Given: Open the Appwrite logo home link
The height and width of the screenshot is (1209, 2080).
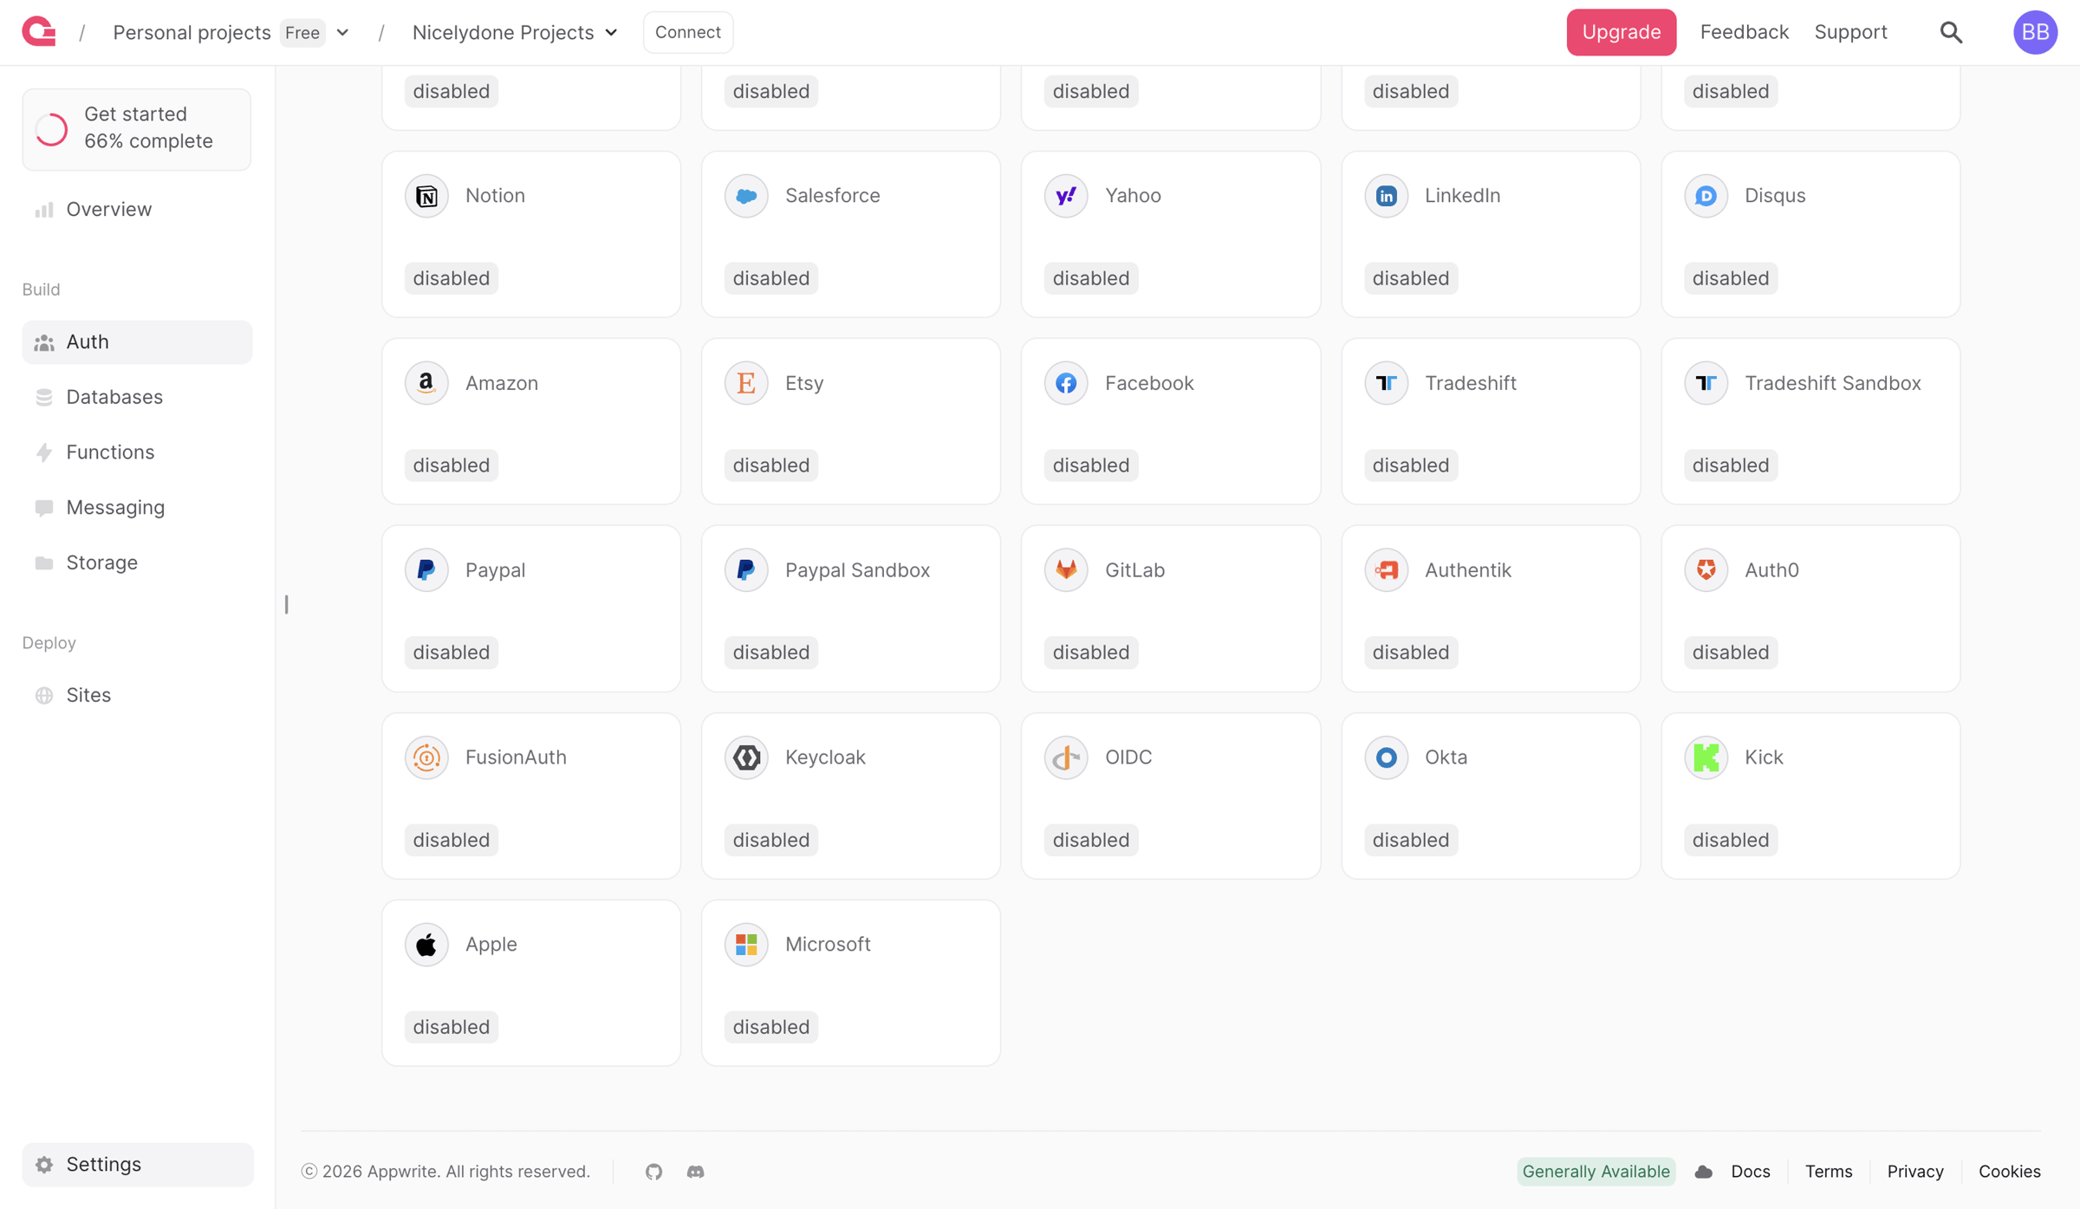Looking at the screenshot, I should [39, 32].
